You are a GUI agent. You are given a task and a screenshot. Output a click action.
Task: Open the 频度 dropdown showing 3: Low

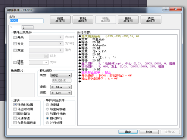61,93
